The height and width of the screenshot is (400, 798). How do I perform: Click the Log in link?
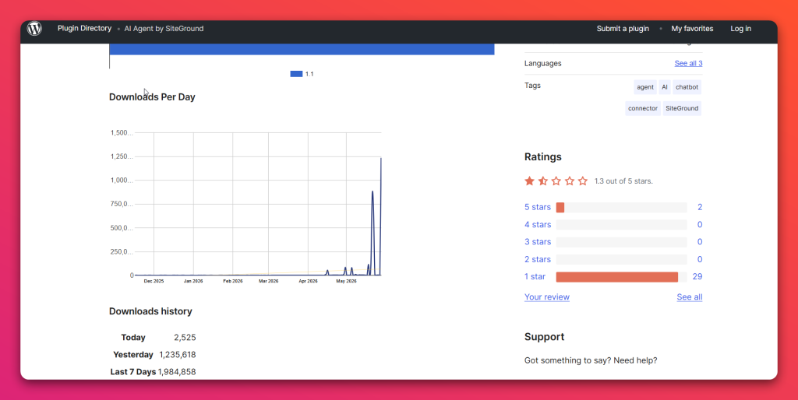740,29
